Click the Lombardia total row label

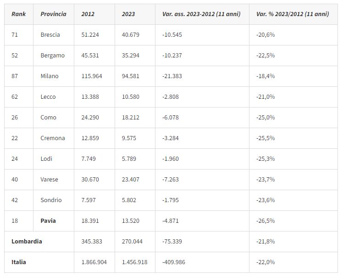27,242
